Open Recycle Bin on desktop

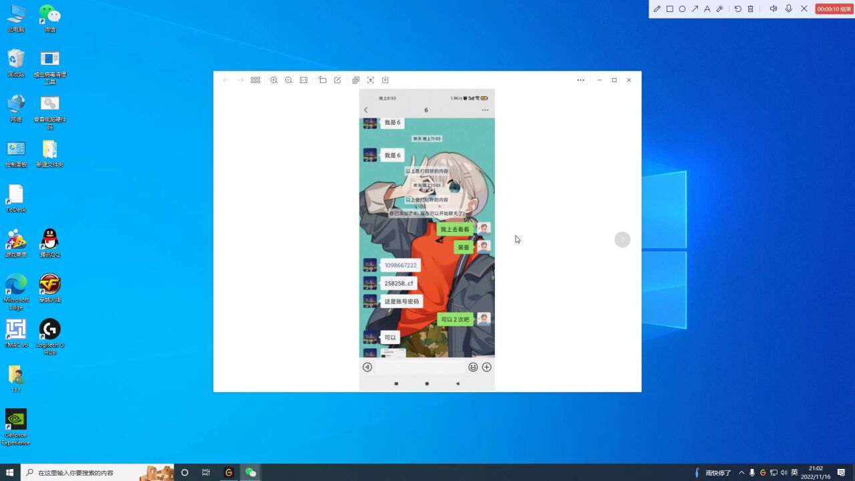tap(16, 63)
